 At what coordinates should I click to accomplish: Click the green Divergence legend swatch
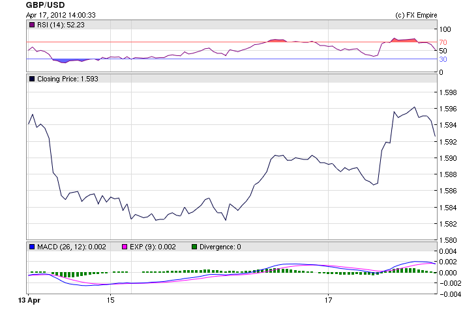coord(194,247)
